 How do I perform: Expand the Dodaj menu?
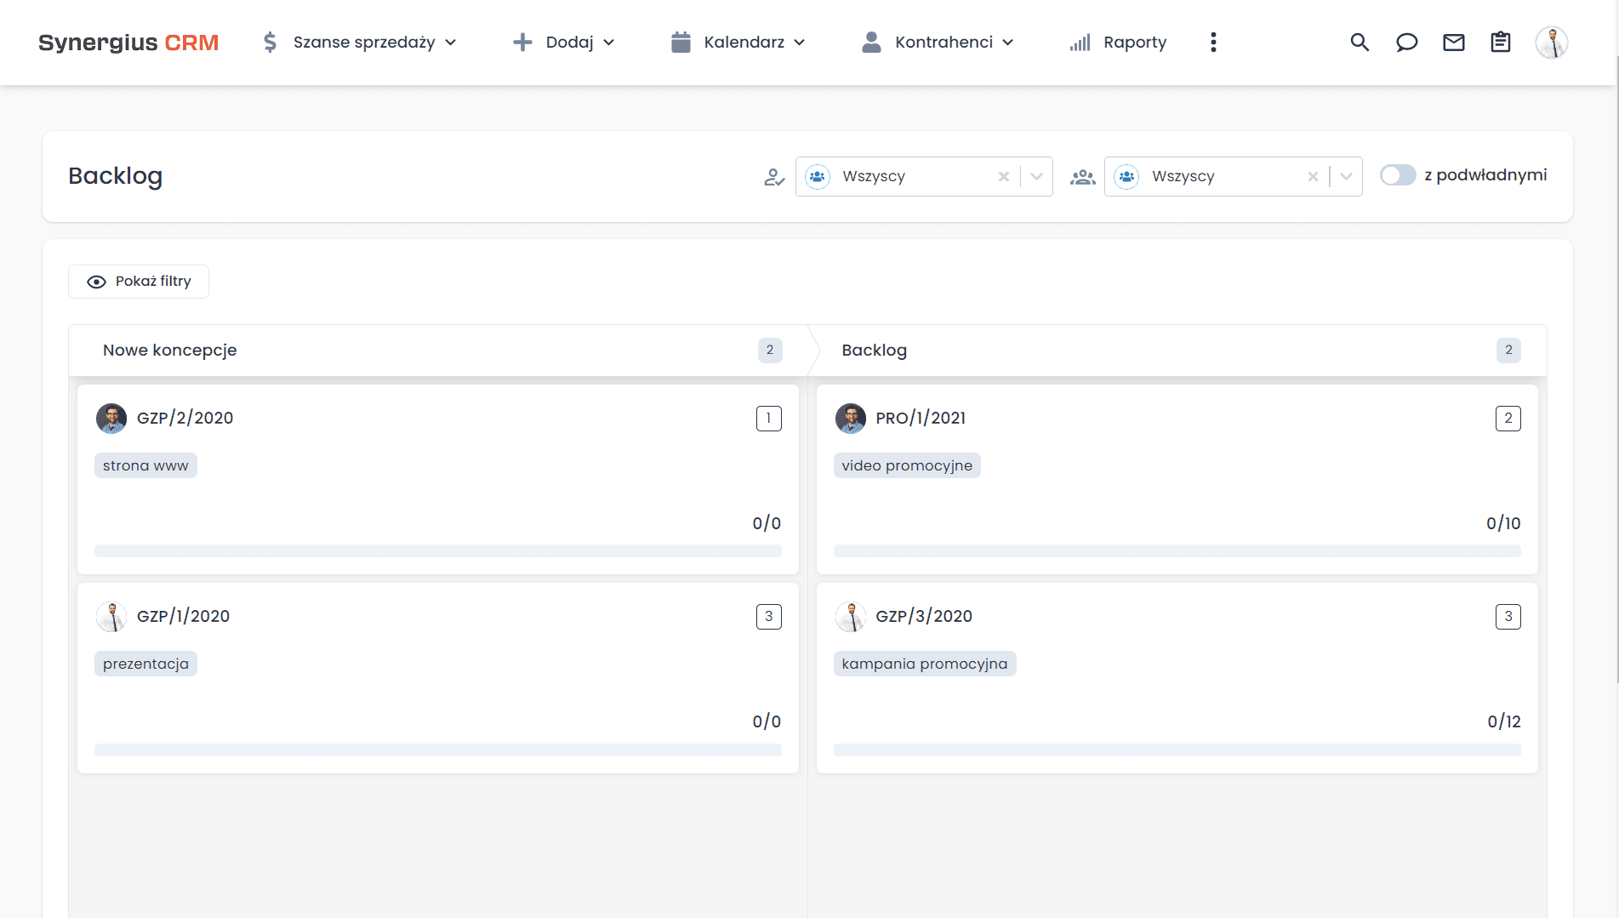563,42
